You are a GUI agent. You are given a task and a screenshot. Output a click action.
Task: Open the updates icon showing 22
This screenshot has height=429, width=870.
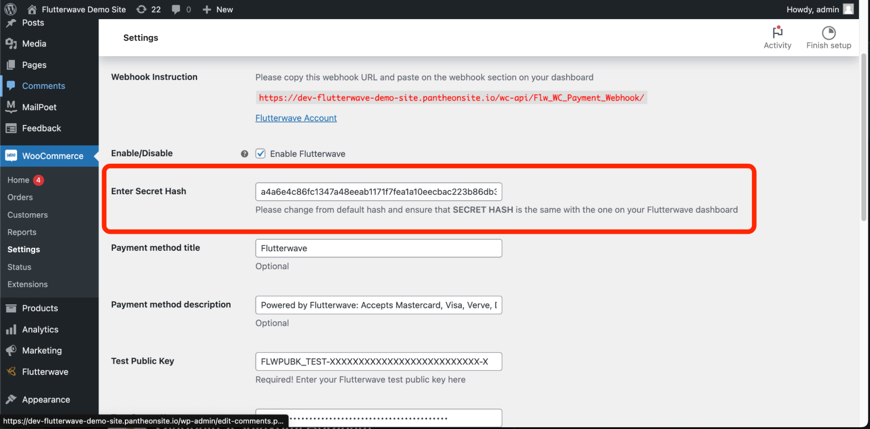point(141,9)
